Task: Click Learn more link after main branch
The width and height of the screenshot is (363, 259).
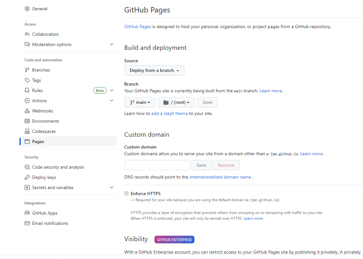Action: point(271,91)
